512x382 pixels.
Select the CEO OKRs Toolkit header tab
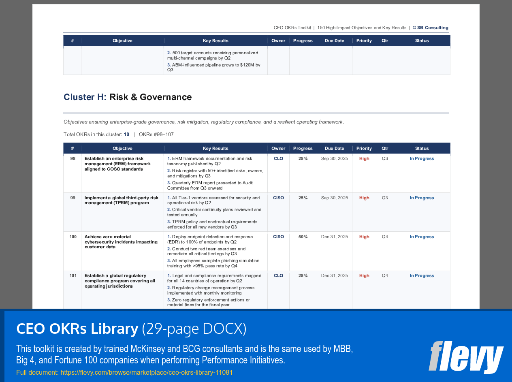[x=293, y=28]
